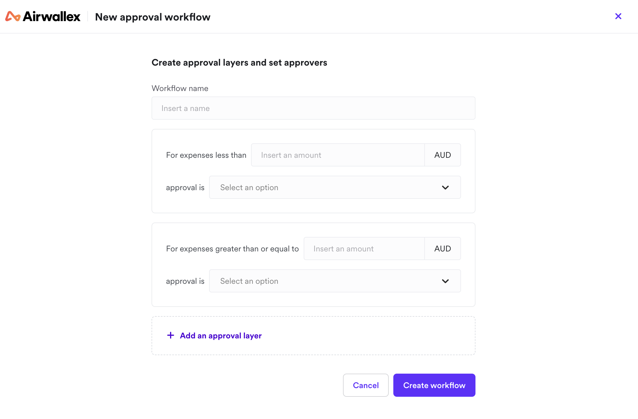This screenshot has height=419, width=638.
Task: Focus the expenses less than amount field
Action: (338, 155)
